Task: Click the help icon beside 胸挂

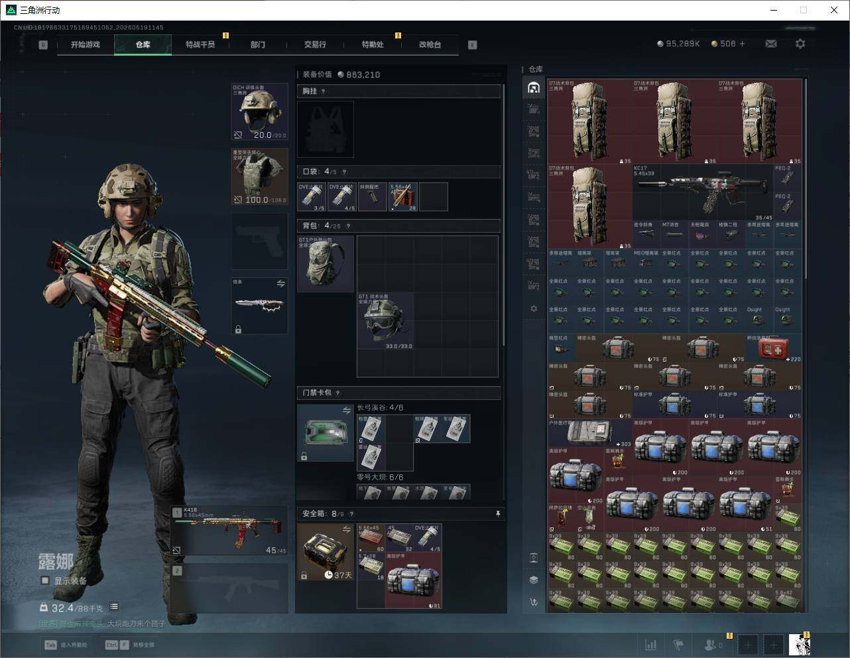Action: coord(324,92)
